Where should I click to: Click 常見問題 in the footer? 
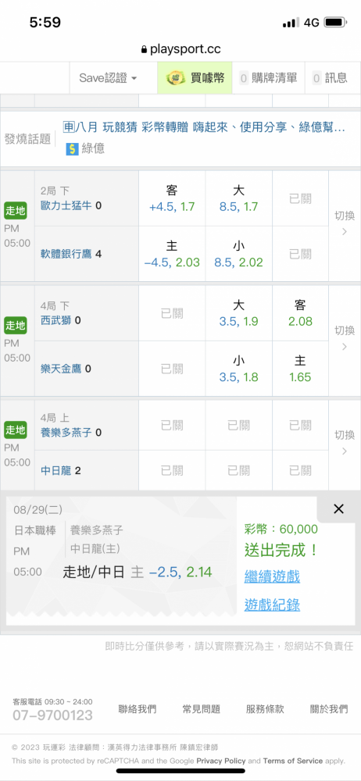[x=202, y=709]
